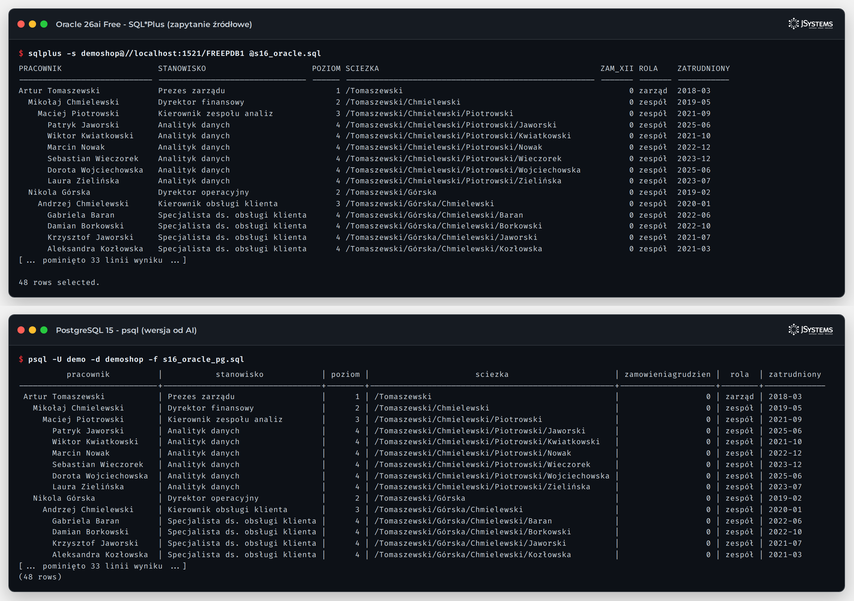Click the green maximize dot of the Oracle window

44,24
